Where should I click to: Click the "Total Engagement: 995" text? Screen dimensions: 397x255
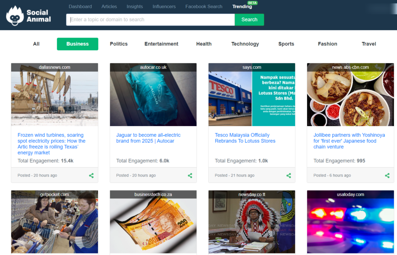coord(339,161)
